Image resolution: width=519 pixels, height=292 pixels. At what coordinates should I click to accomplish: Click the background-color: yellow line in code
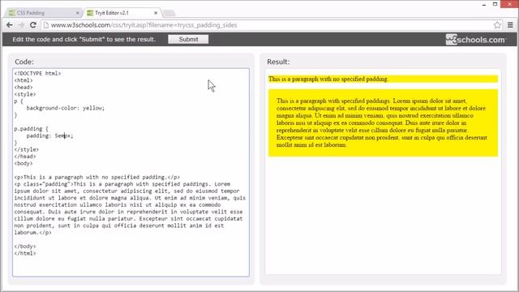pos(65,108)
